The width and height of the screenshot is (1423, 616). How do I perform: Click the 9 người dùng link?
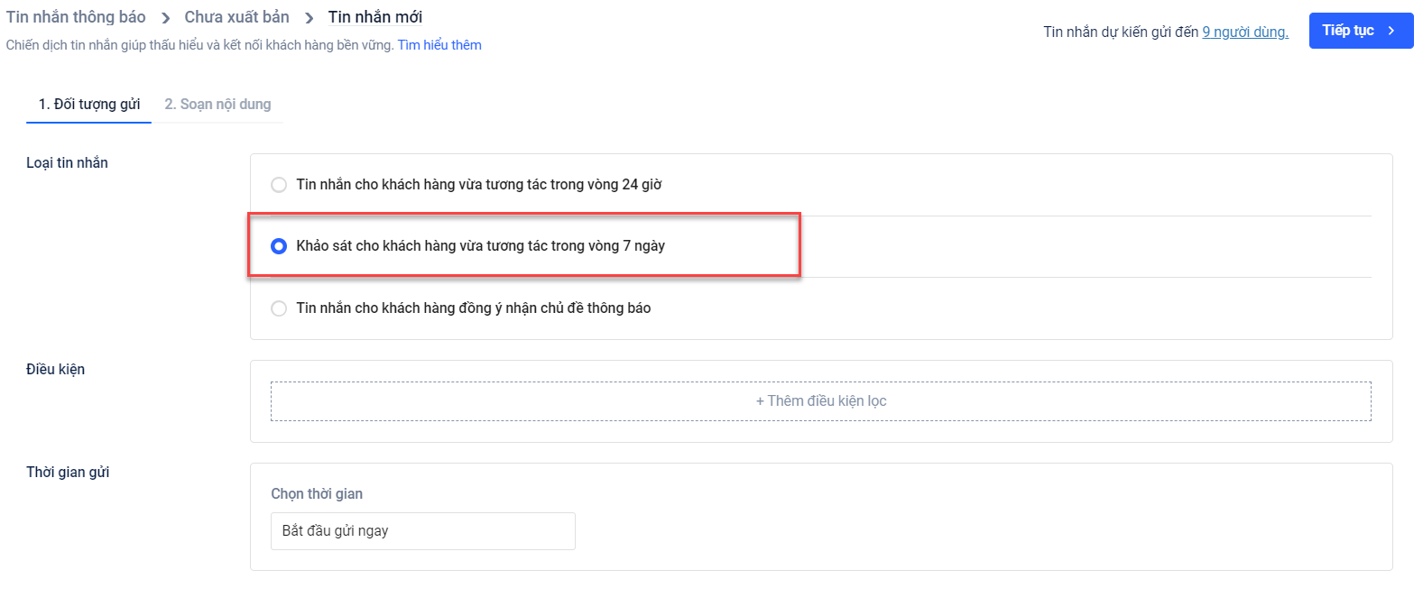pyautogui.click(x=1244, y=32)
